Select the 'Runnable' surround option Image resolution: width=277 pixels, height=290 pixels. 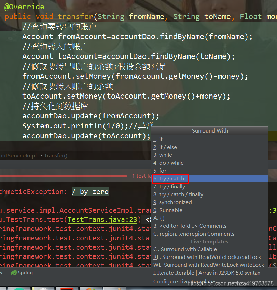pyautogui.click(x=209, y=210)
